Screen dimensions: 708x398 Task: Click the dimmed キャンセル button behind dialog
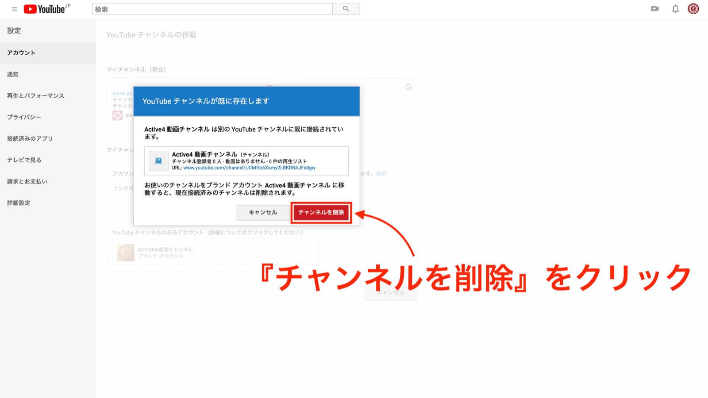[x=391, y=293]
